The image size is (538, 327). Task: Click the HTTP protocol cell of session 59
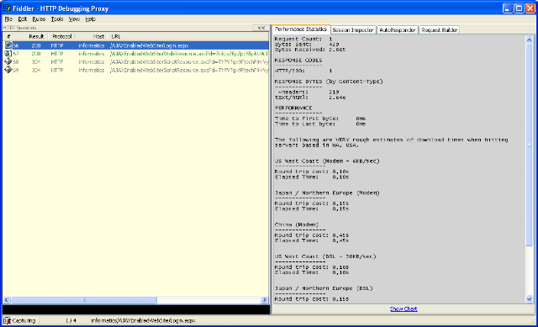coord(57,70)
